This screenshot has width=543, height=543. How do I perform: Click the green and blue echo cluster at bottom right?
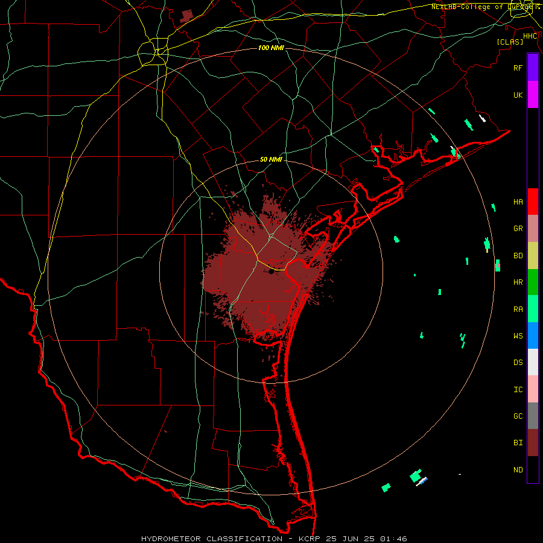click(418, 478)
